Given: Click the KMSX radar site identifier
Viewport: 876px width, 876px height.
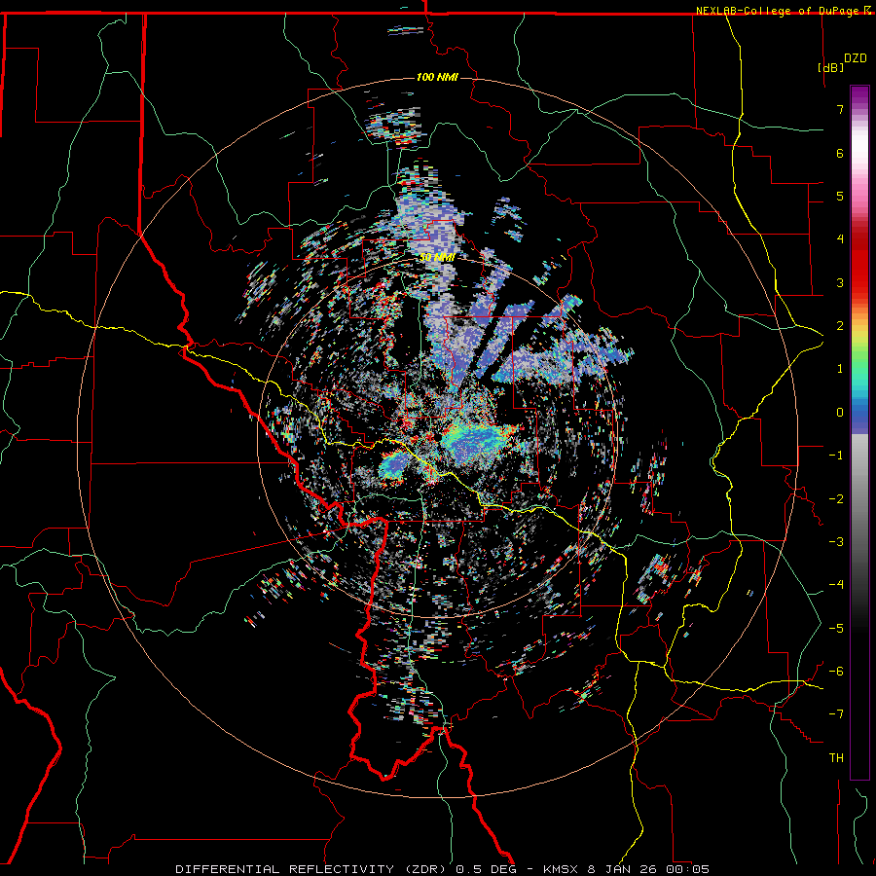Looking at the screenshot, I should (x=561, y=869).
